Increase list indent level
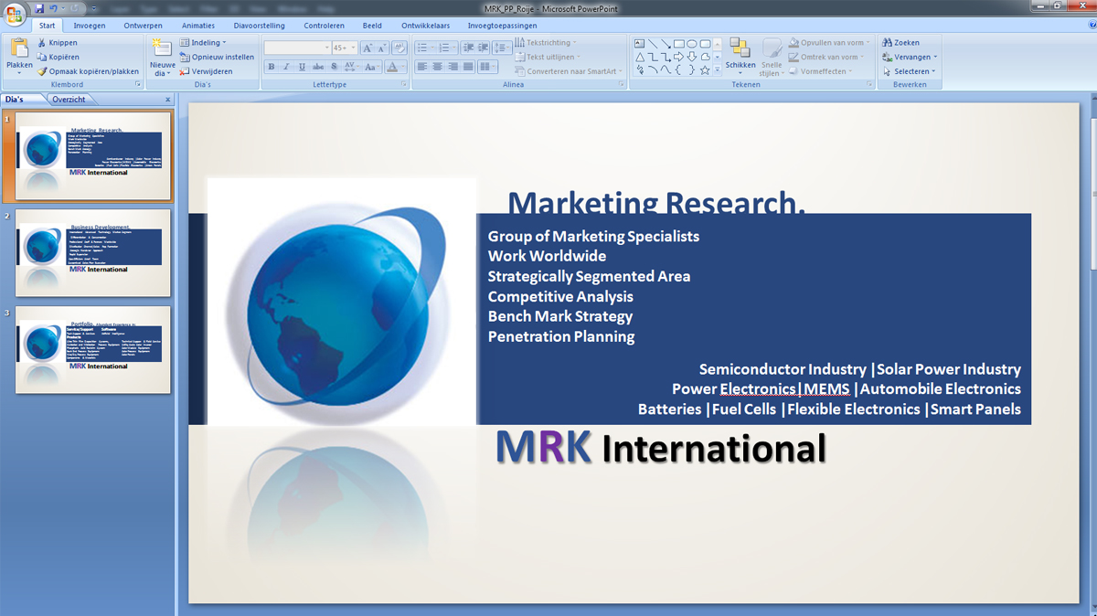Screen dimensions: 1097x616 pyautogui.click(x=484, y=48)
